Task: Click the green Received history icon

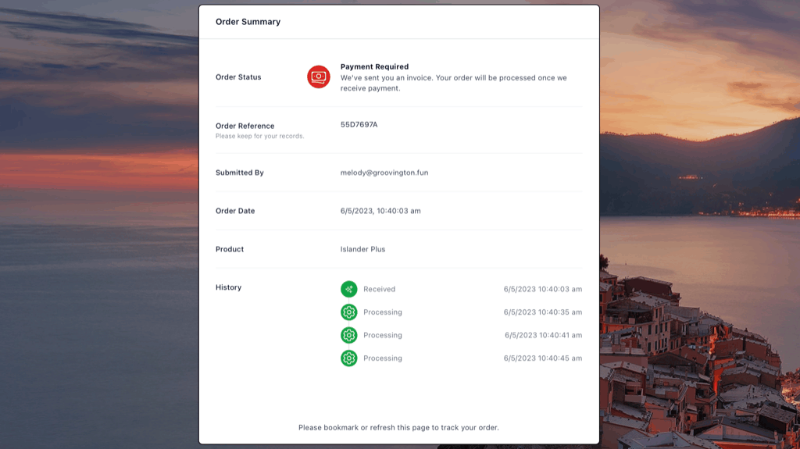Action: (x=348, y=289)
